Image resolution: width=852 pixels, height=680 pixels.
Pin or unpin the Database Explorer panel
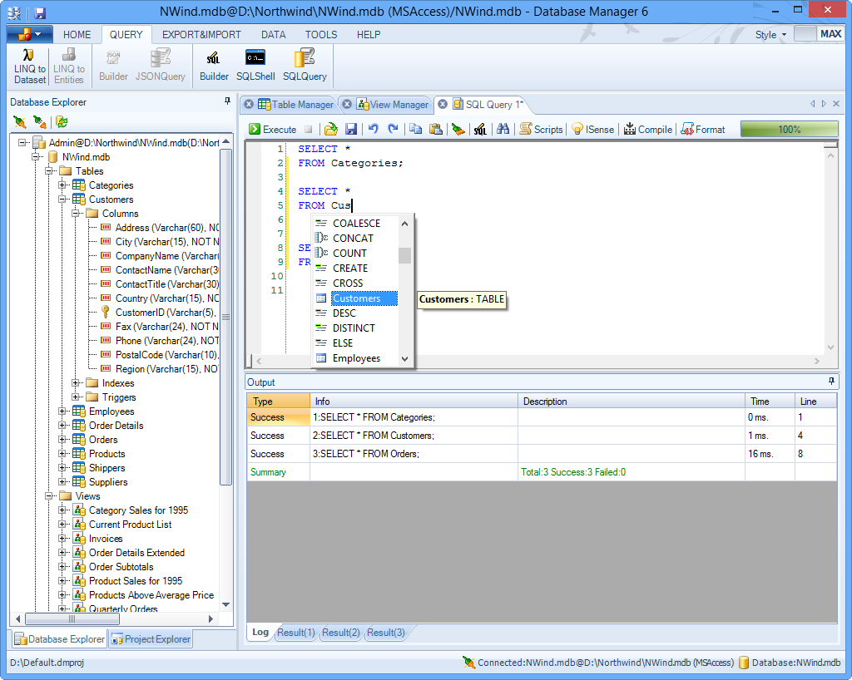pyautogui.click(x=228, y=101)
